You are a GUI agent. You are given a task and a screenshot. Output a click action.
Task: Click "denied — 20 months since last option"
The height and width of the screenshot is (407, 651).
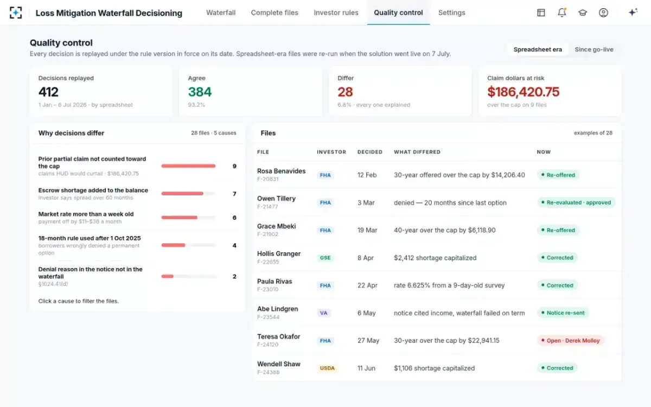coord(450,202)
